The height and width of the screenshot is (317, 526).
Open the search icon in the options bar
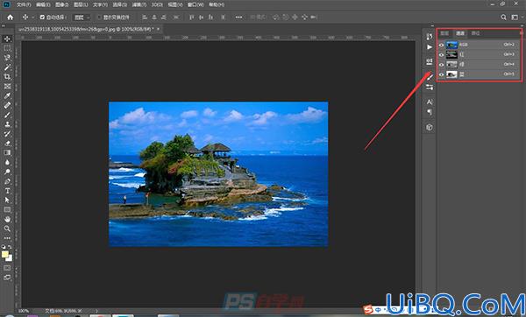[x=503, y=18]
